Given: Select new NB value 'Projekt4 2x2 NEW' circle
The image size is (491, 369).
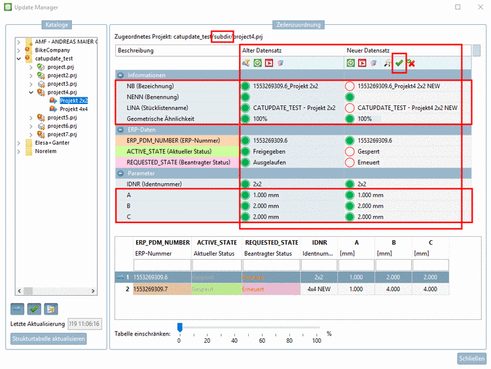Looking at the screenshot, I should tap(350, 86).
